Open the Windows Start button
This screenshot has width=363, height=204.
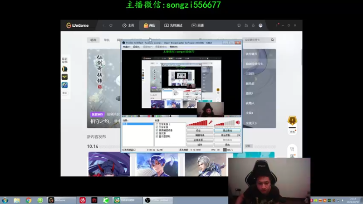[5, 200]
